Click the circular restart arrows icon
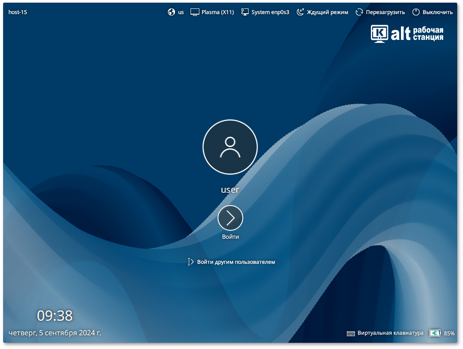This screenshot has height=349, width=463. (x=359, y=12)
